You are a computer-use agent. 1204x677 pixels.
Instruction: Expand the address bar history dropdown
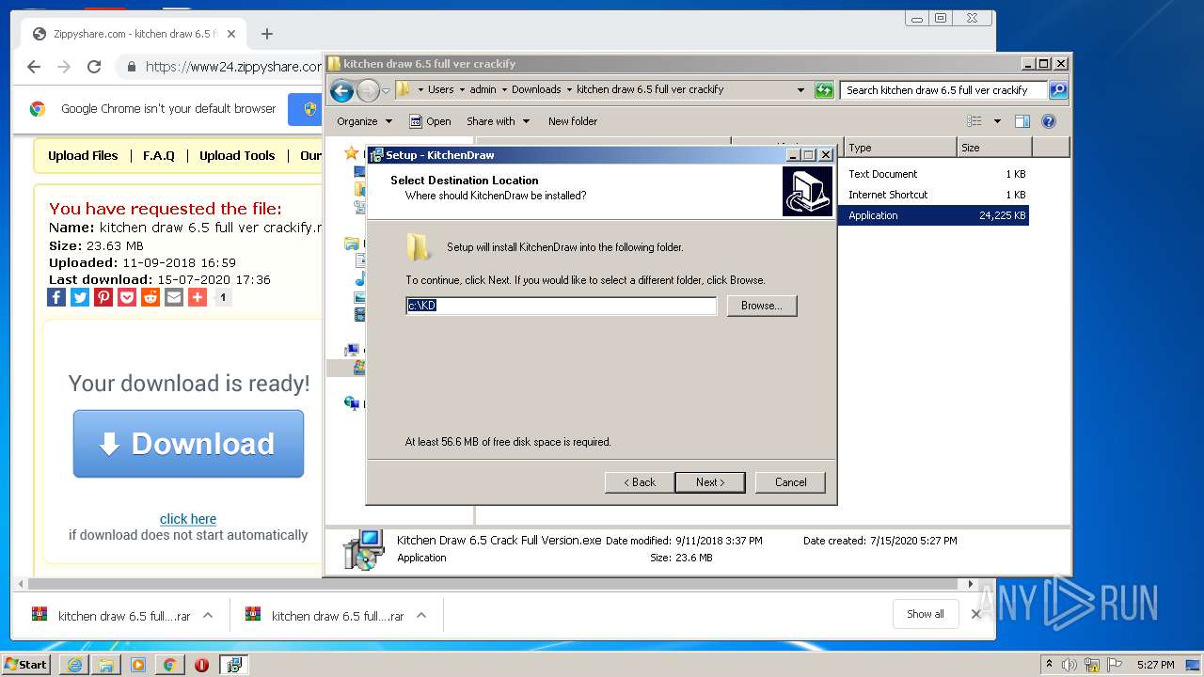[800, 90]
